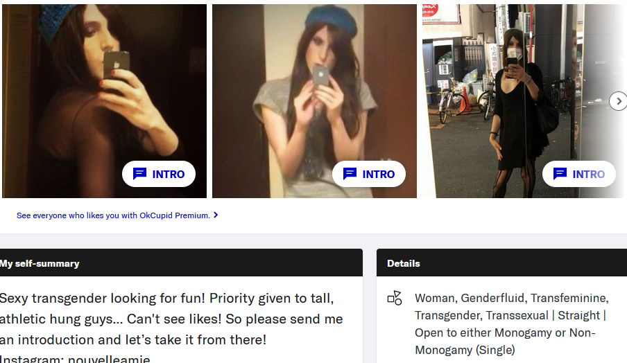Click the chat bubble icon on first photo
This screenshot has width=627, height=363.
[x=139, y=174]
